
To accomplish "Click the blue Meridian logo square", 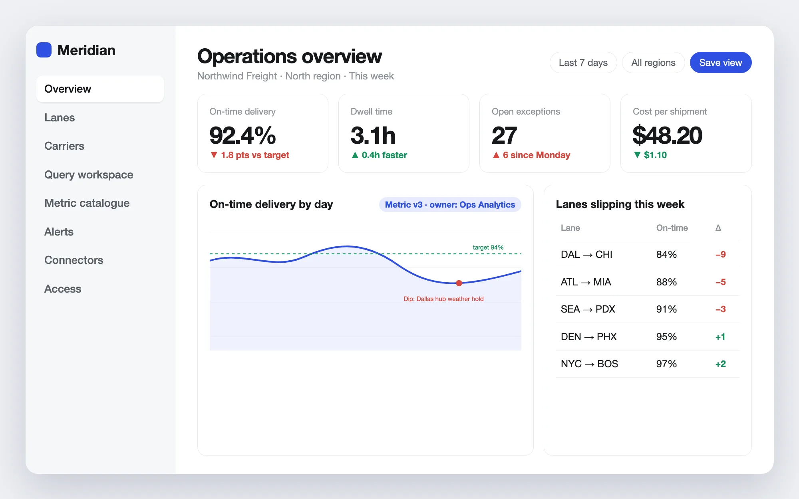I will tap(44, 50).
